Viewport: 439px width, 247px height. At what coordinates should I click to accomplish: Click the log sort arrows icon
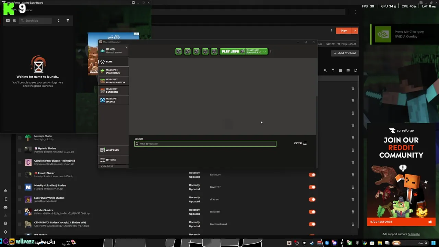click(x=58, y=21)
